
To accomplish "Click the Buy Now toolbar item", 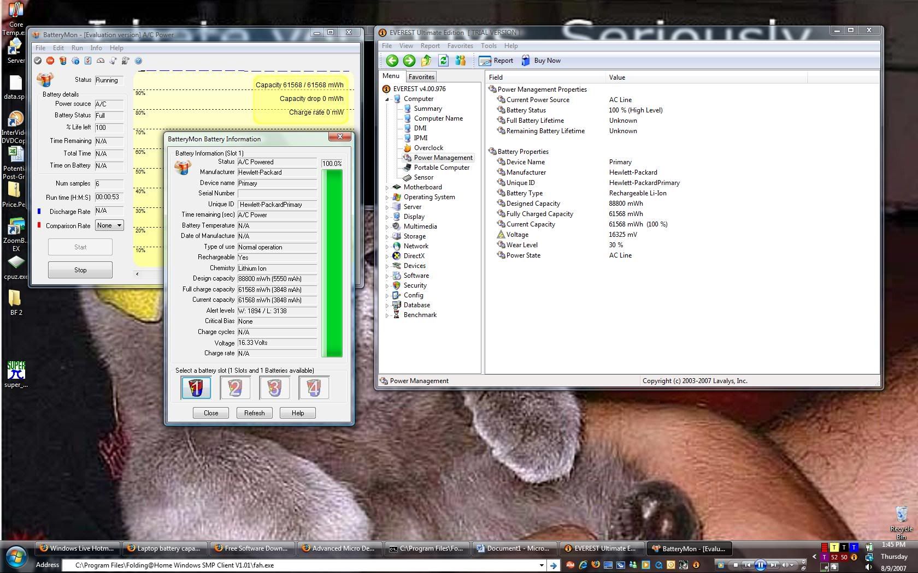I will tap(541, 61).
